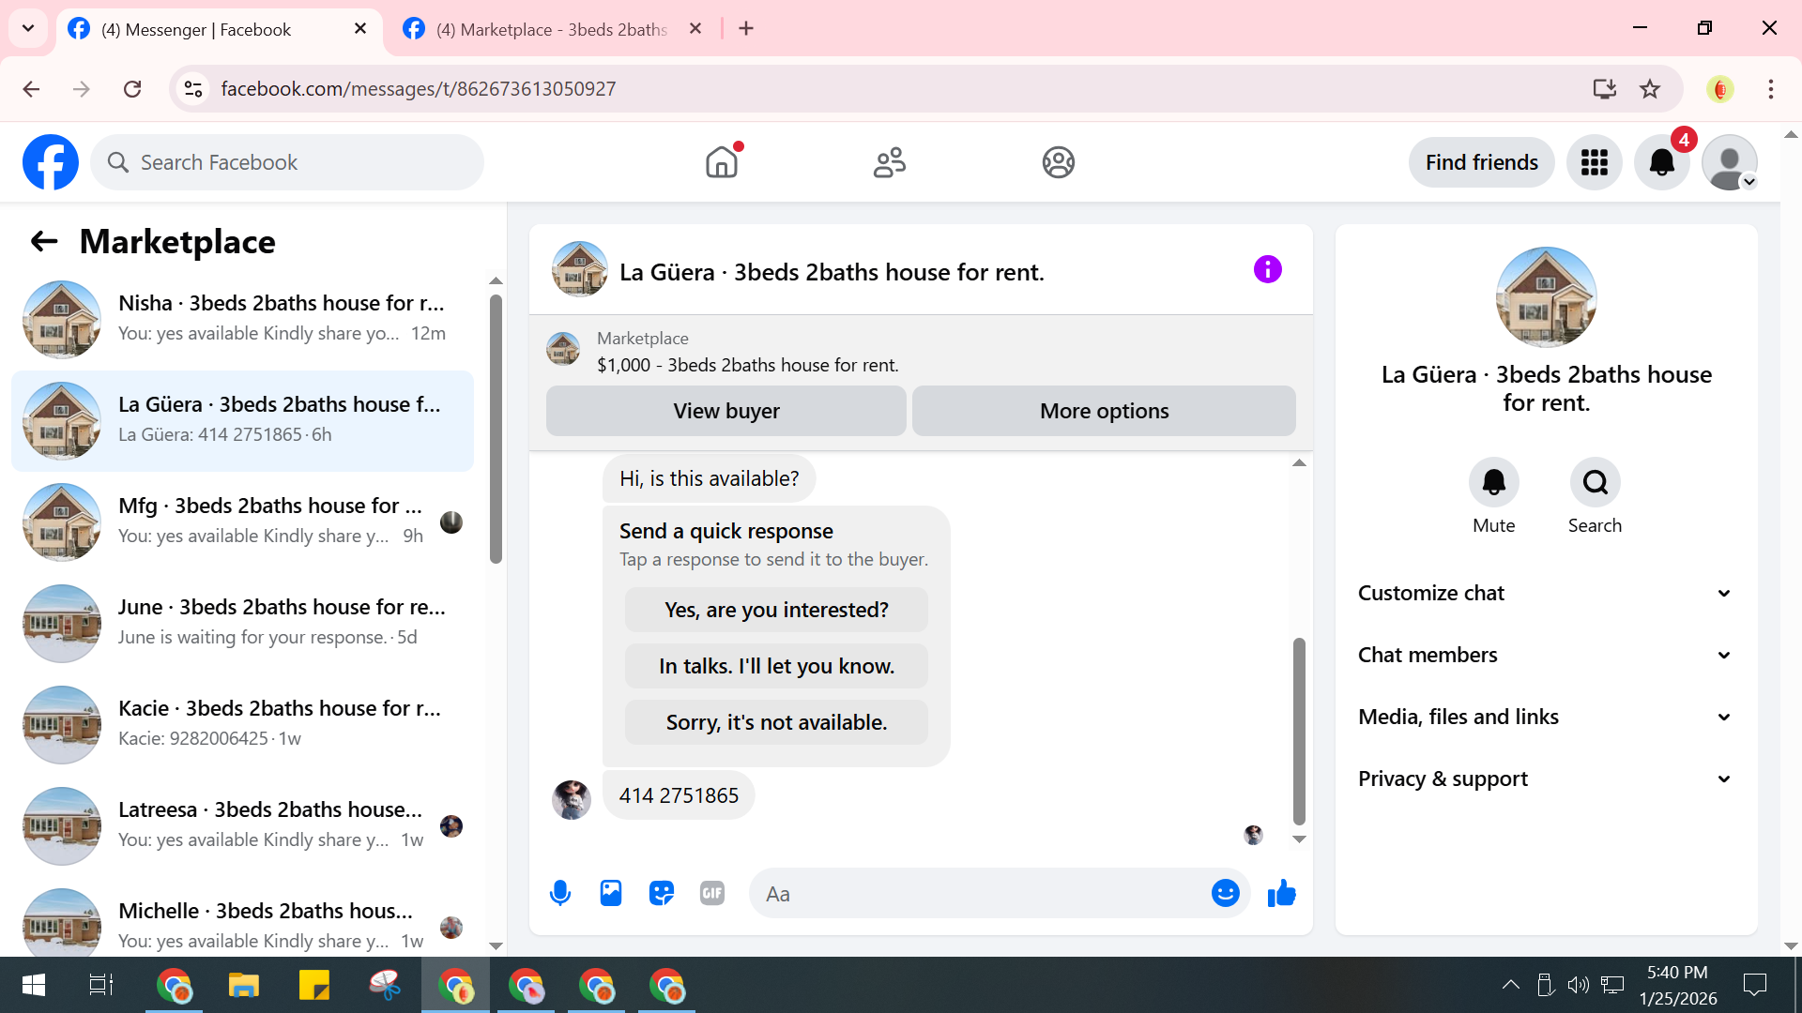Open the Mfg conversation
Viewport: 1802px width, 1013px height.
pos(242,522)
